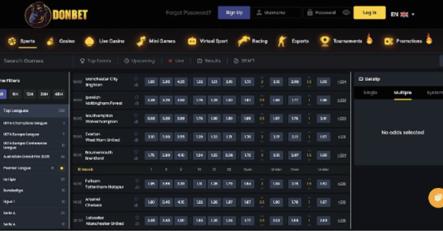Focus the Username input field
Screen dimensions: 443x231
pos(277,13)
